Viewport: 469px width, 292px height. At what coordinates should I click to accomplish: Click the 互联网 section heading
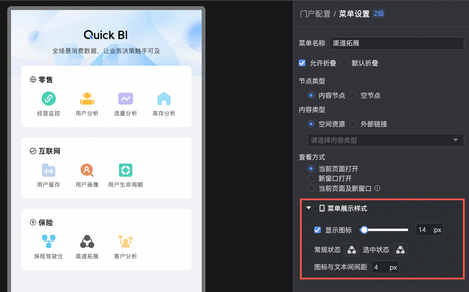(x=49, y=151)
